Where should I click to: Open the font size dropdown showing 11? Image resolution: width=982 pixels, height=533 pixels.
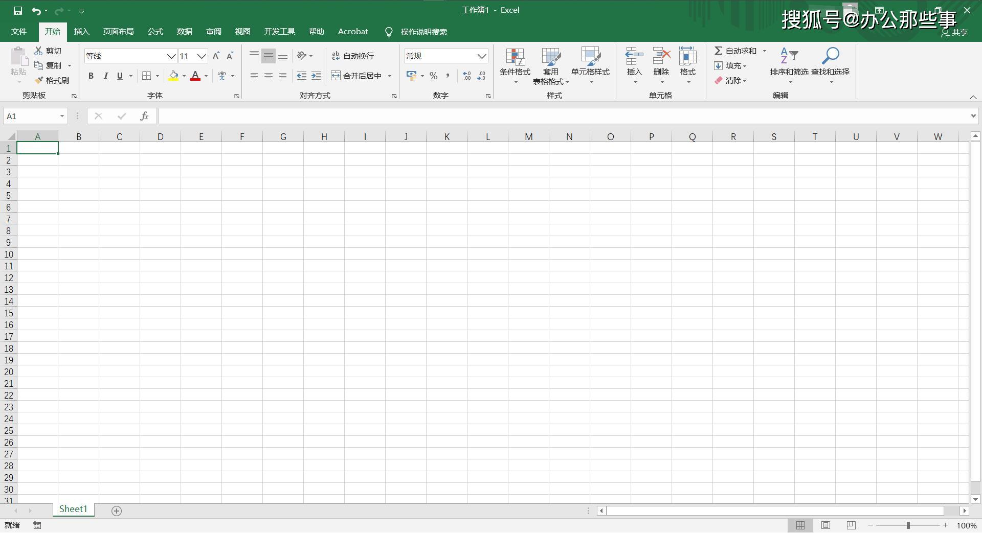[x=202, y=56]
